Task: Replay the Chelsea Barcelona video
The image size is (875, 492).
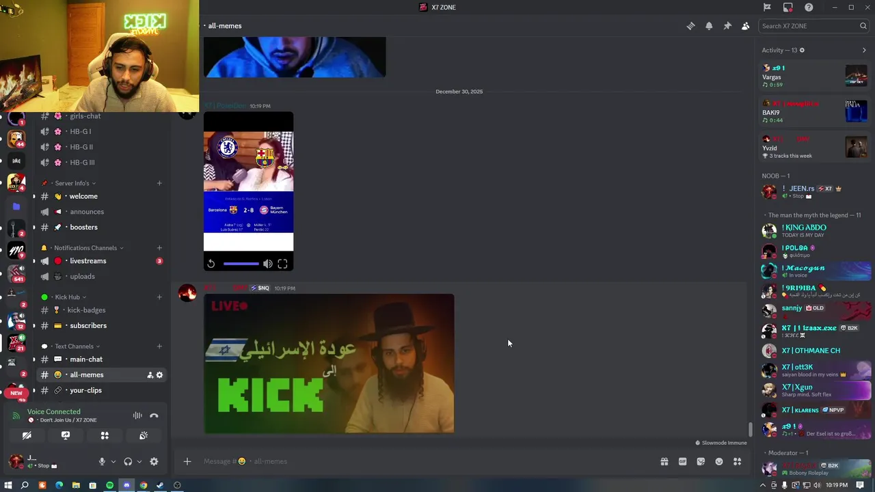Action: tap(211, 264)
